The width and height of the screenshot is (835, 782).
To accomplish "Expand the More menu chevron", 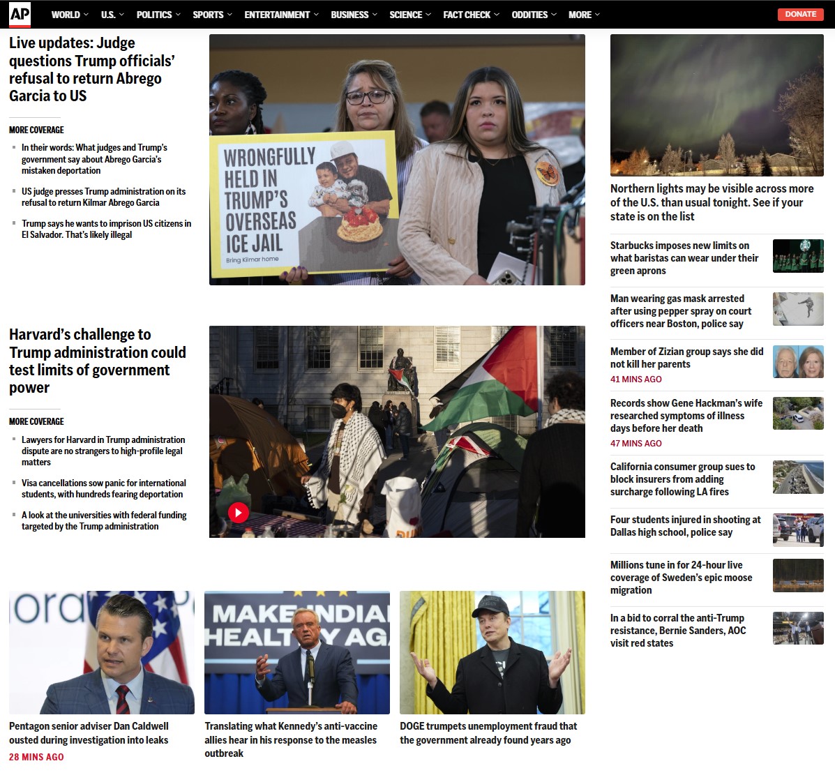I will point(598,15).
